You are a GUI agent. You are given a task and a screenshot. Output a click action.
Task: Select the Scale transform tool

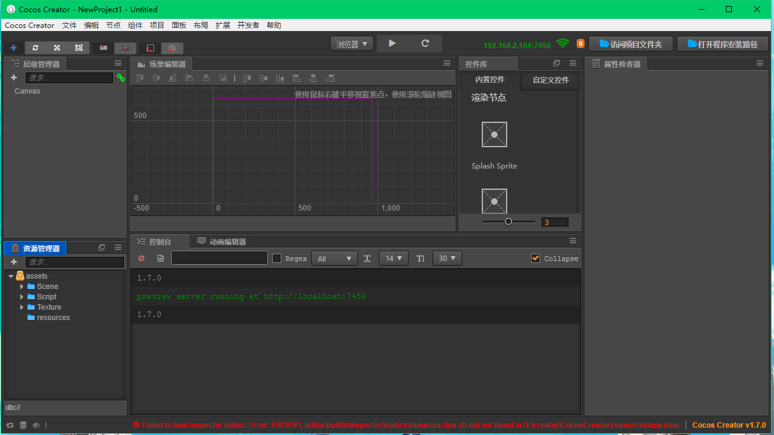pos(57,47)
